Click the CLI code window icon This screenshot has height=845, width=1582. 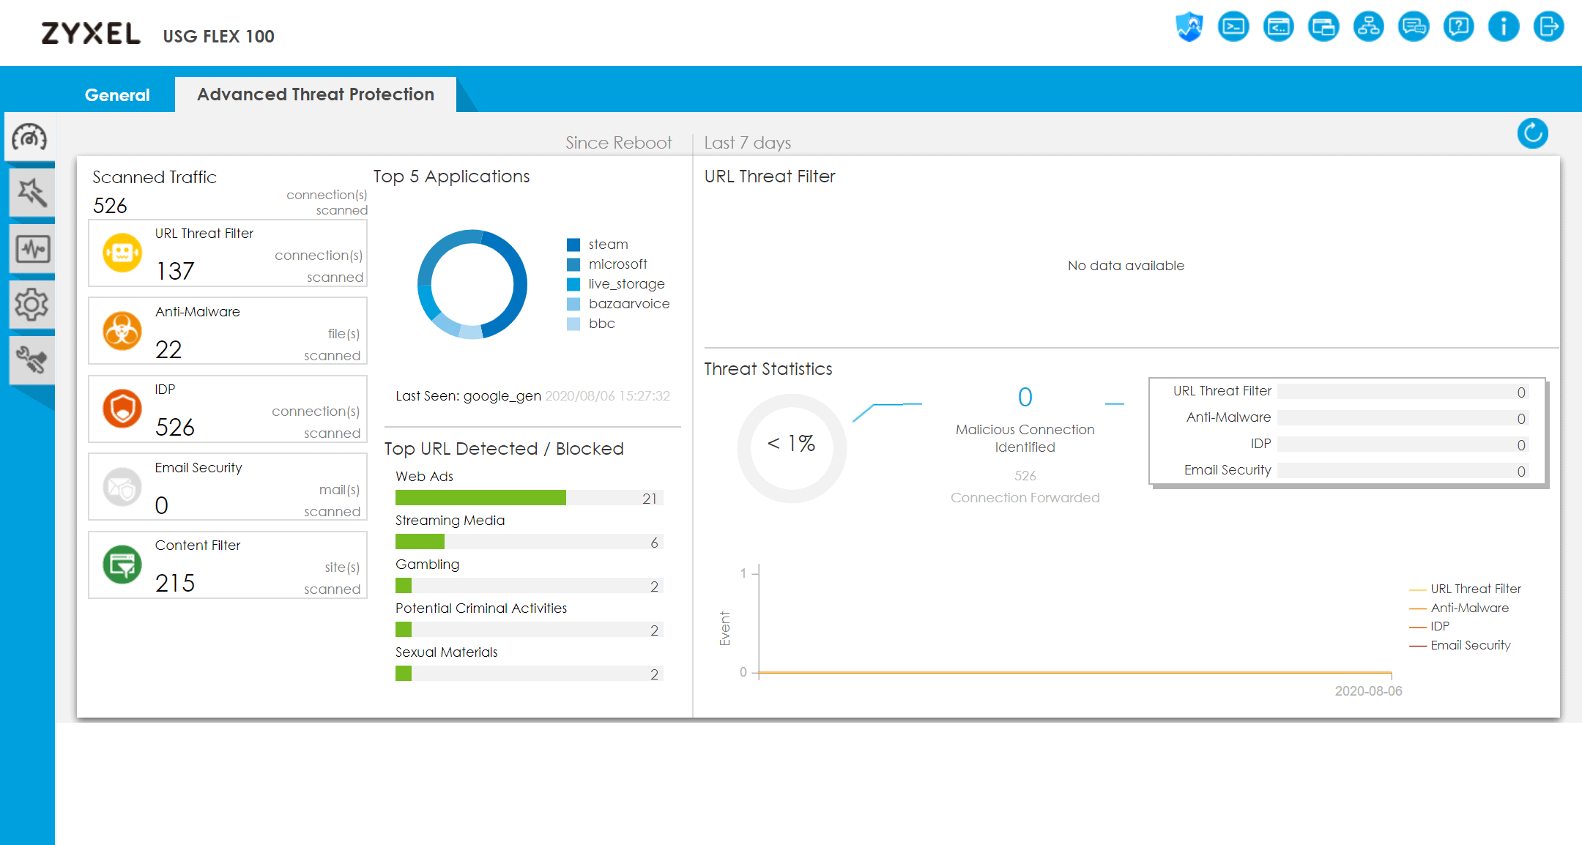(x=1279, y=28)
